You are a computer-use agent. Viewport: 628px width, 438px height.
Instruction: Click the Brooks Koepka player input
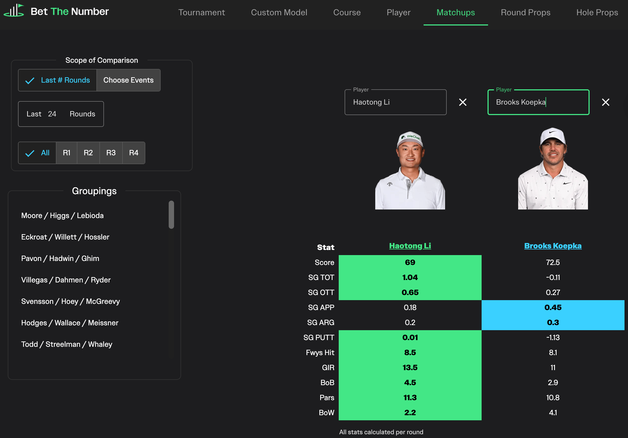coord(538,102)
